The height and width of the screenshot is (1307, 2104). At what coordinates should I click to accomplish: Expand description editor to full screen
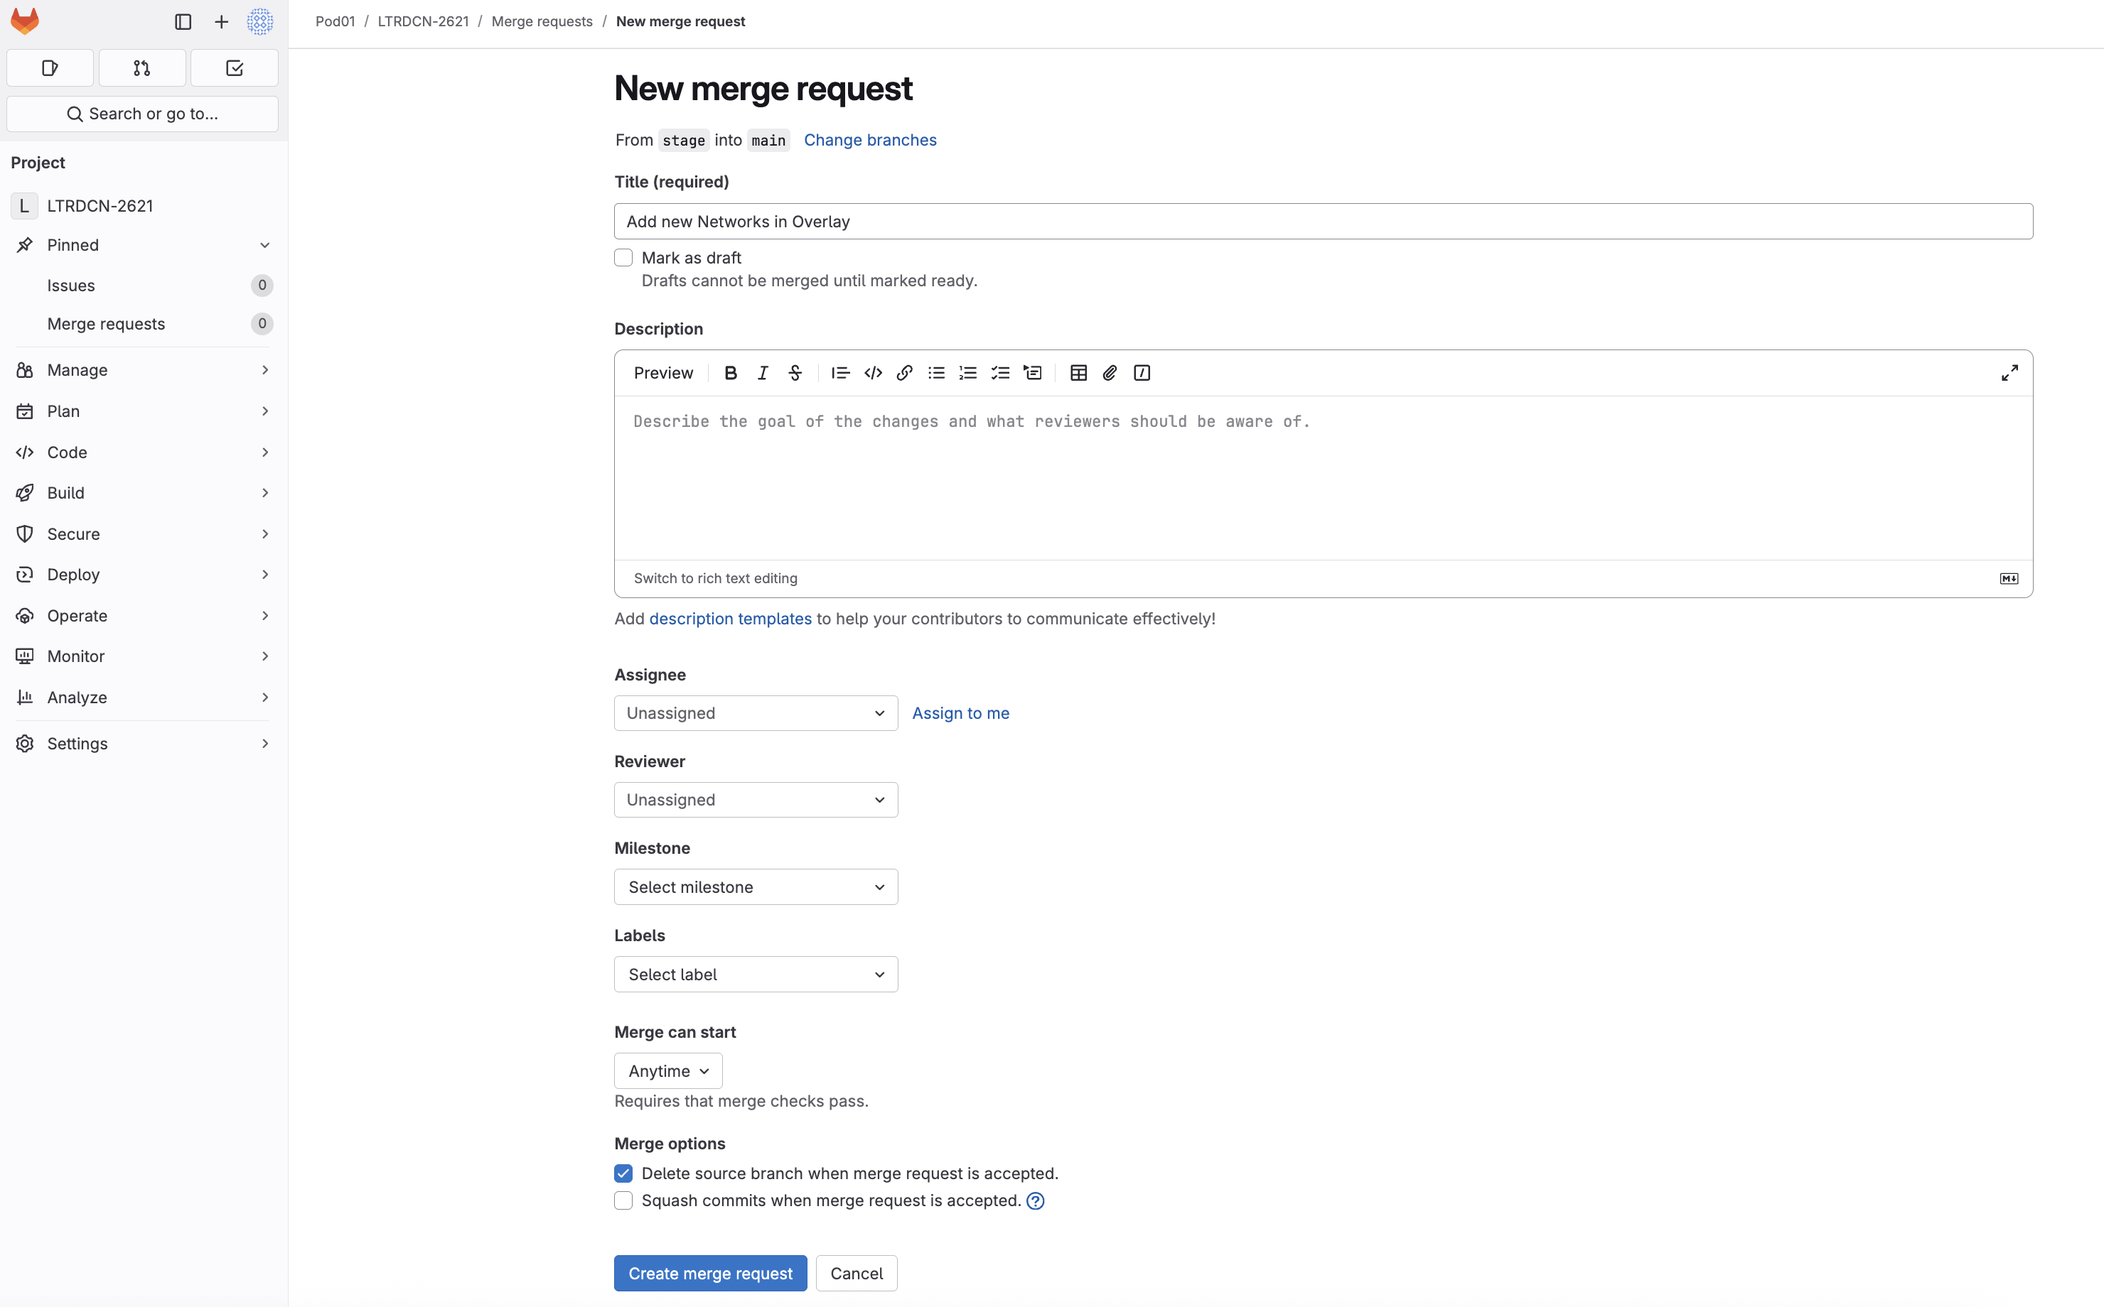[x=2009, y=372]
